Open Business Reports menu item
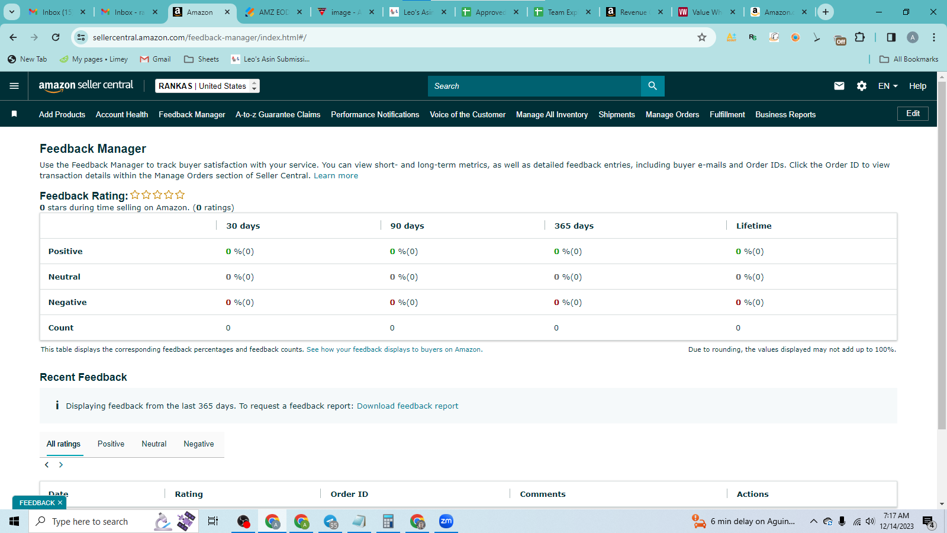Screen dimensions: 947x533 pyautogui.click(x=785, y=114)
